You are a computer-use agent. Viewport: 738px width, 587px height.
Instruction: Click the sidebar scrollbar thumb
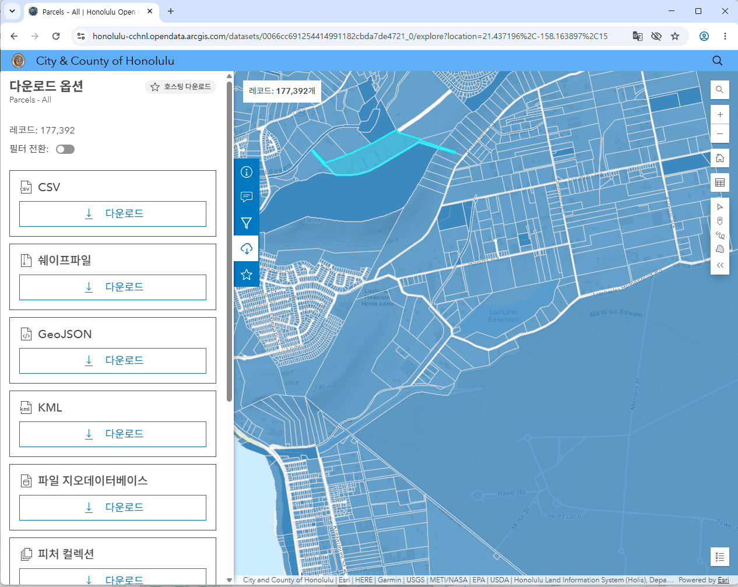click(229, 241)
